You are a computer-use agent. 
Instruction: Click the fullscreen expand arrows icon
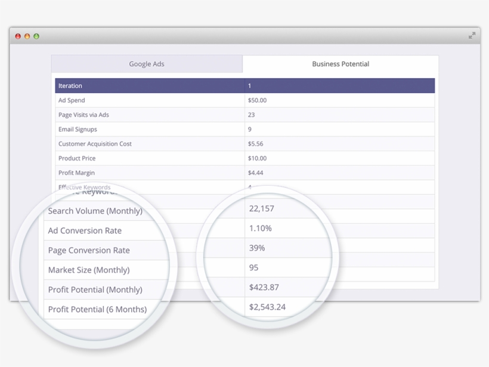click(x=472, y=36)
